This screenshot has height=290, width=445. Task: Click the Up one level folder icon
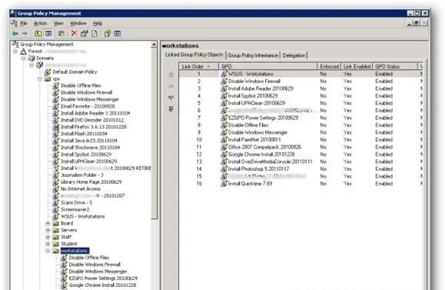coord(38,34)
